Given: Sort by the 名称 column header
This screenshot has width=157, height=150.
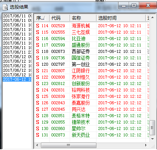Looking at the screenshot, I should pyautogui.click(x=83, y=18).
